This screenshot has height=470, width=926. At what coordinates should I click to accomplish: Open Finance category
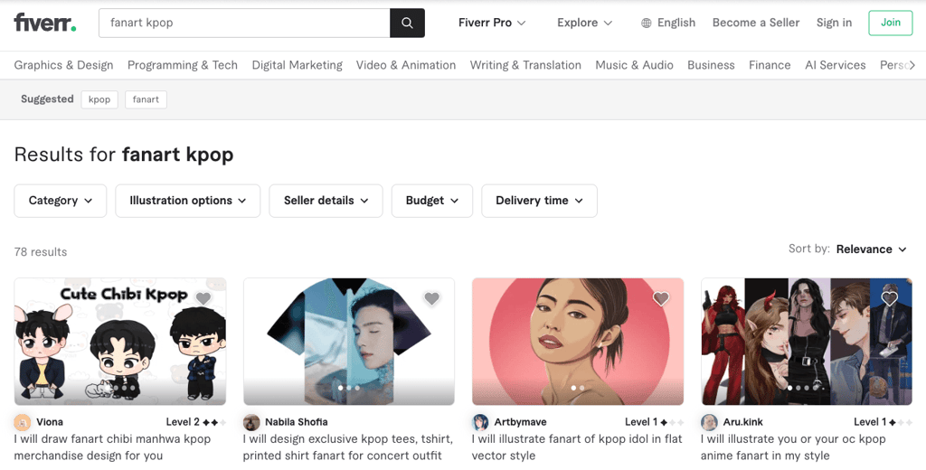(770, 65)
